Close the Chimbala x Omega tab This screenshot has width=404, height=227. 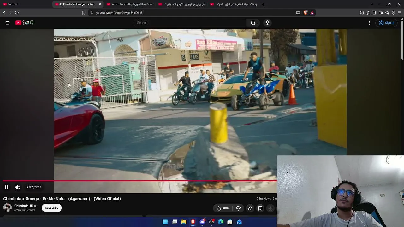[x=100, y=4]
